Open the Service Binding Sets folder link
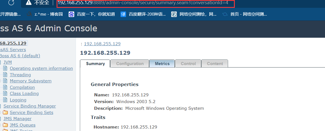The width and height of the screenshot is (325, 131). point(31,113)
